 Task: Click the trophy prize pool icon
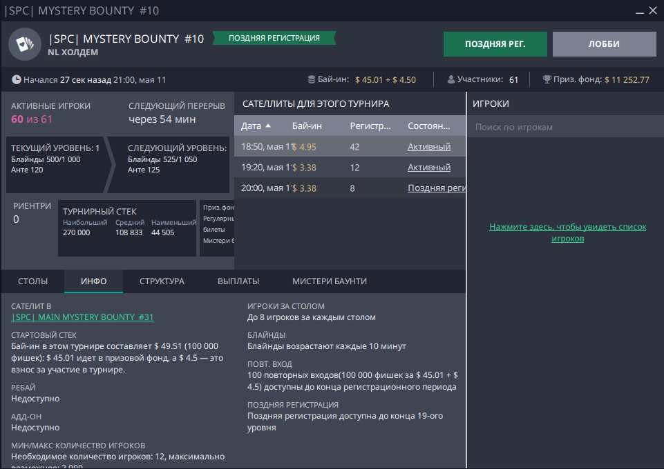[547, 79]
